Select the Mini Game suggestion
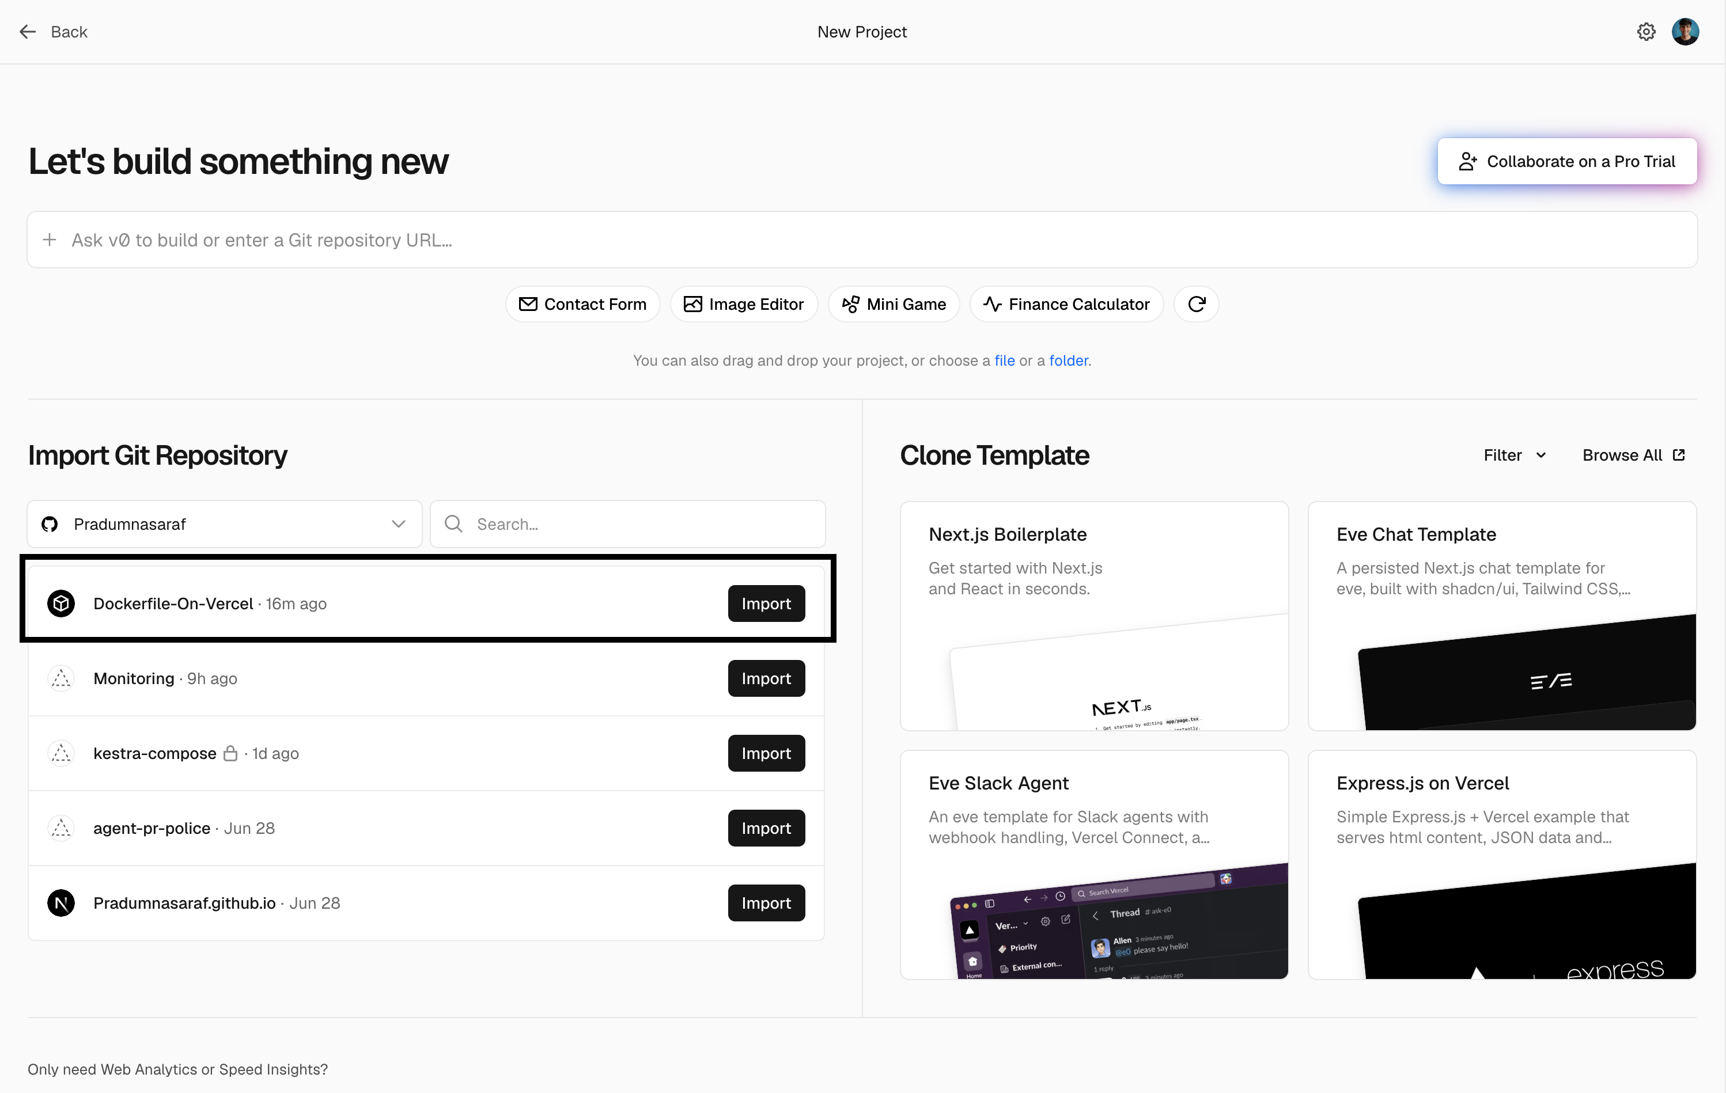 [x=894, y=304]
